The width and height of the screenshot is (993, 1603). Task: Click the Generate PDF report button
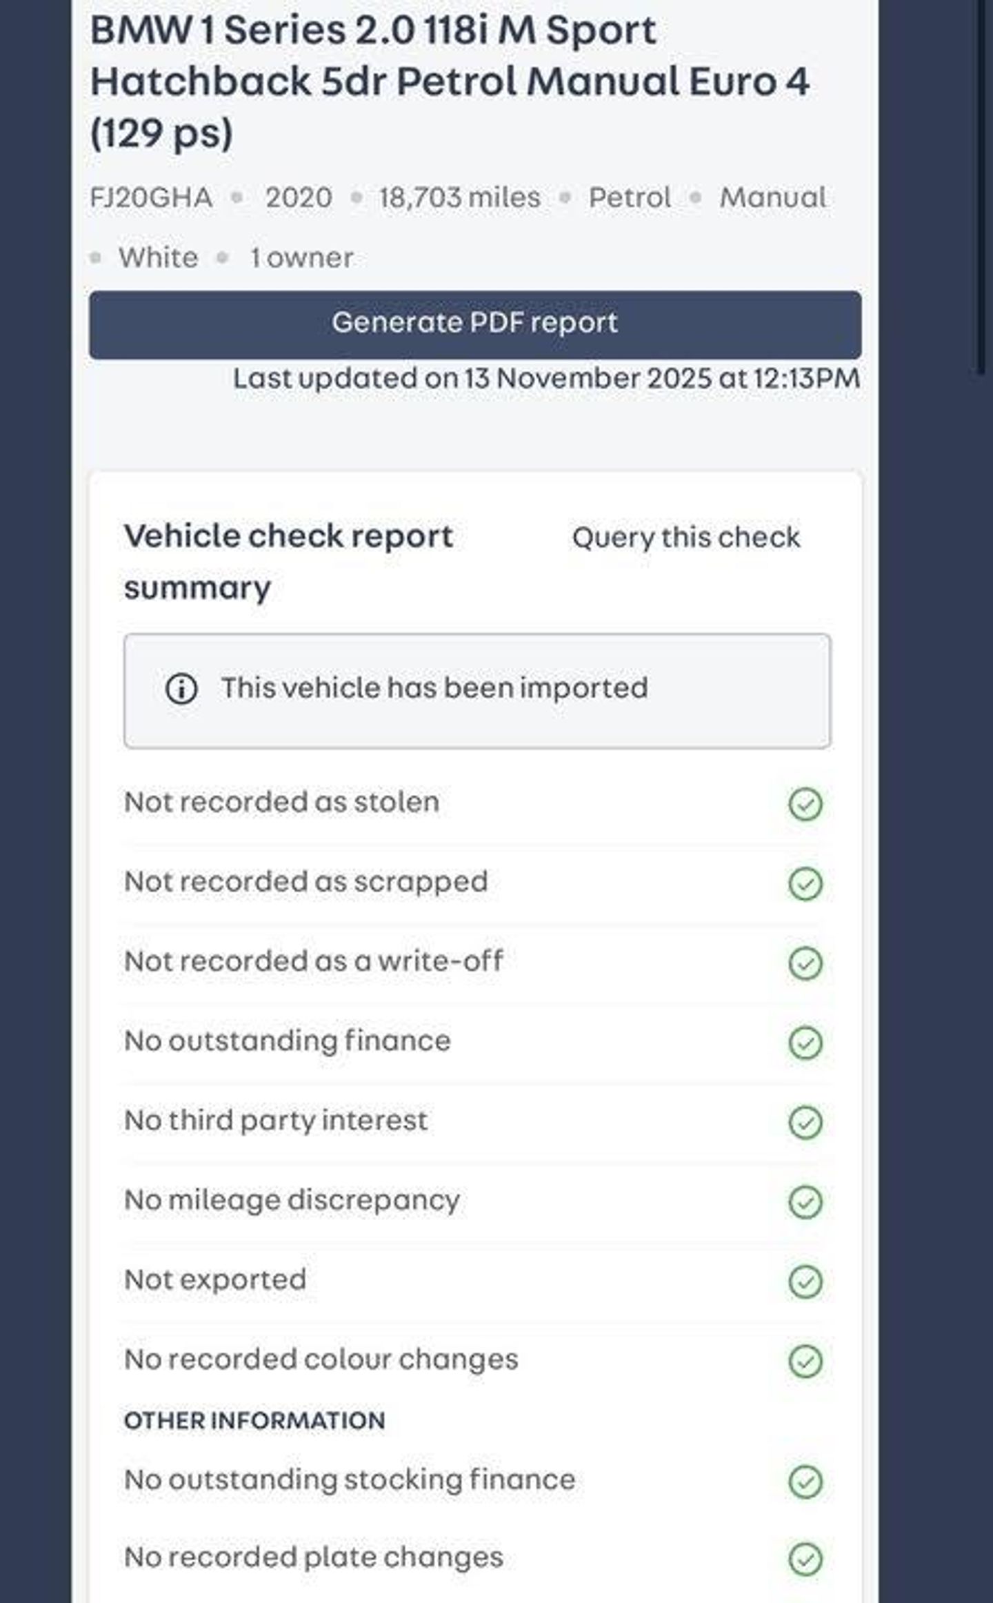[x=474, y=324]
